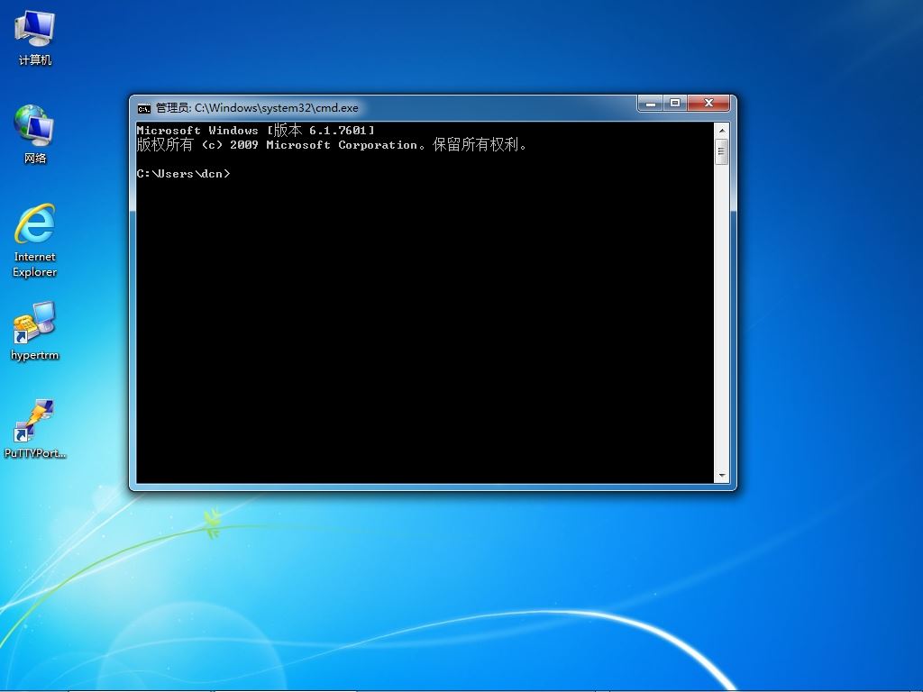Select the PuTTYPortable shortcut icon
This screenshot has height=692, width=923.
click(x=35, y=430)
